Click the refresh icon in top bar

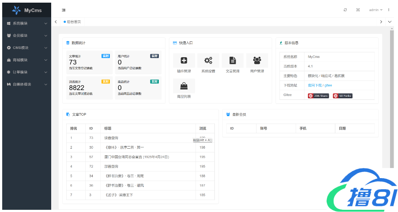coord(345,10)
